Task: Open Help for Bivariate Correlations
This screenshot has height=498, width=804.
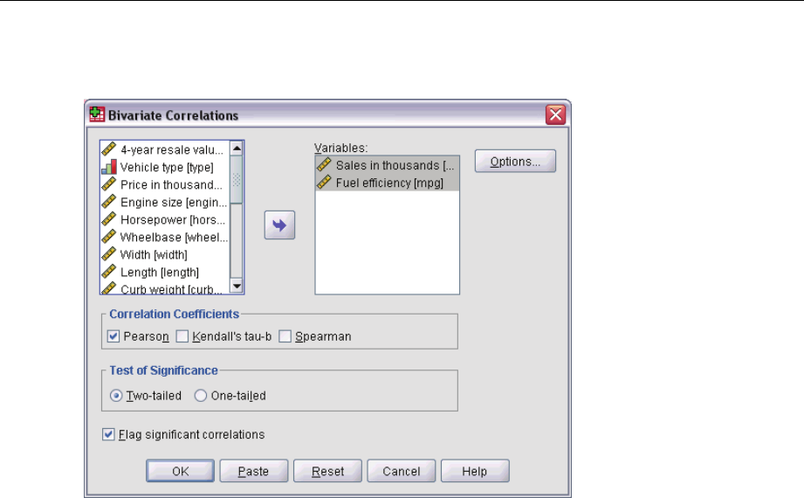Action: coord(475,471)
